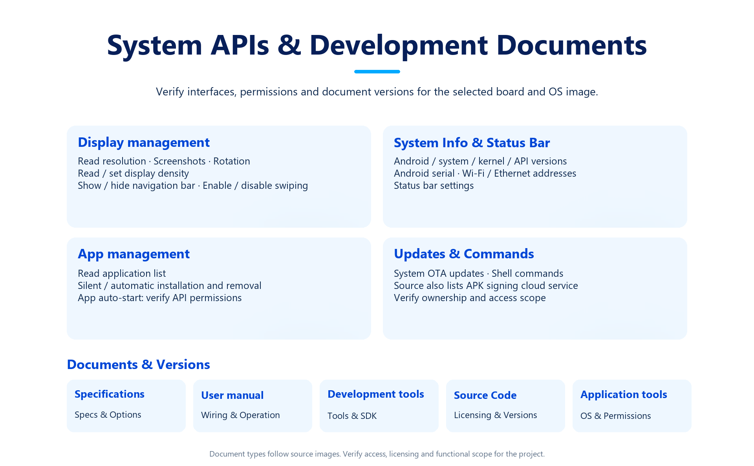Click the 'Licensing & Versions' subtitle
The width and height of the screenshot is (754, 466).
495,415
